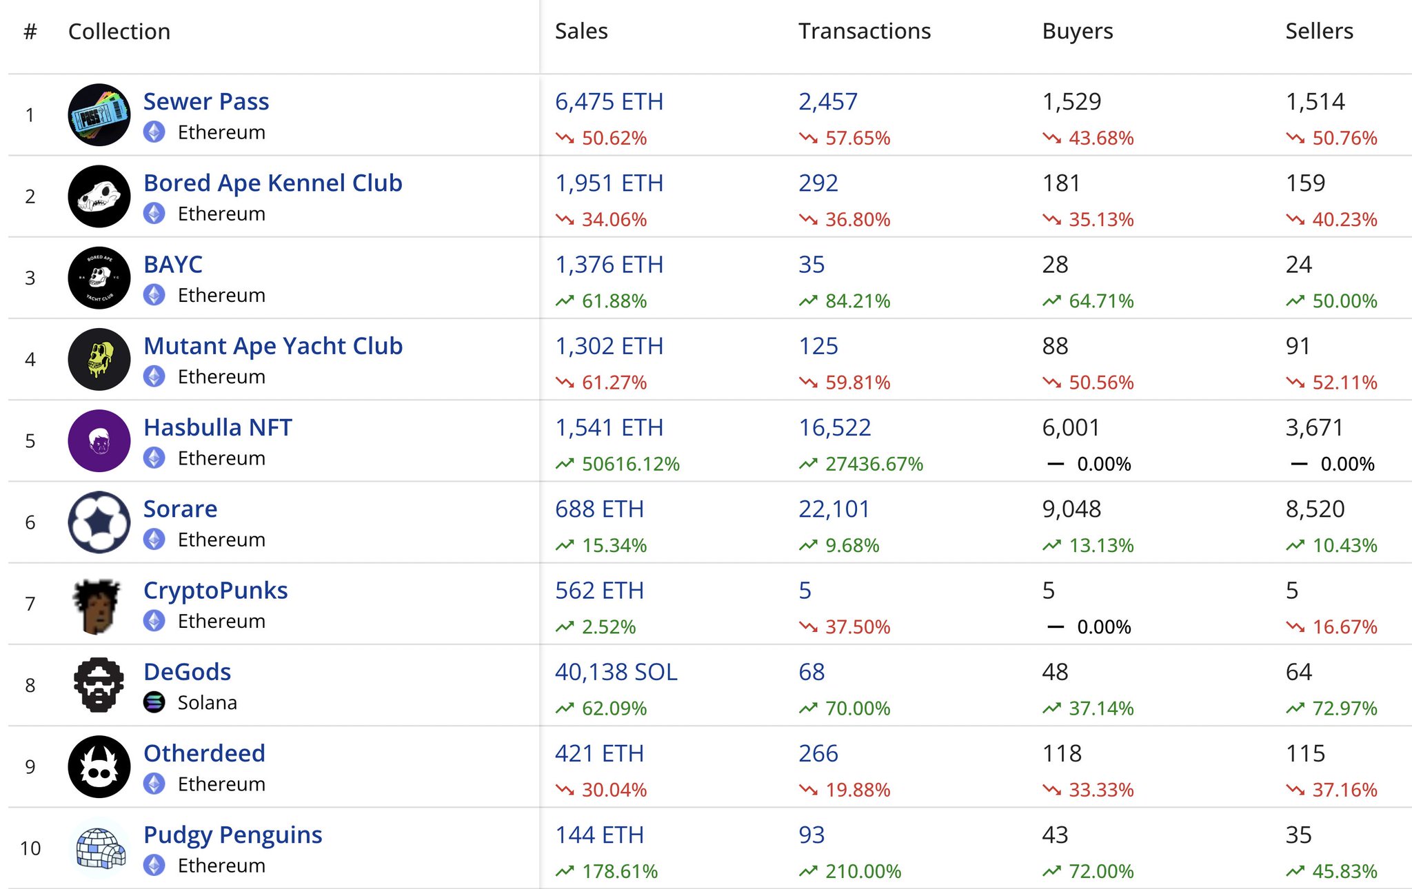1412x889 pixels.
Task: Click the Bored Ape Kennel Club skull icon
Action: pos(99,196)
